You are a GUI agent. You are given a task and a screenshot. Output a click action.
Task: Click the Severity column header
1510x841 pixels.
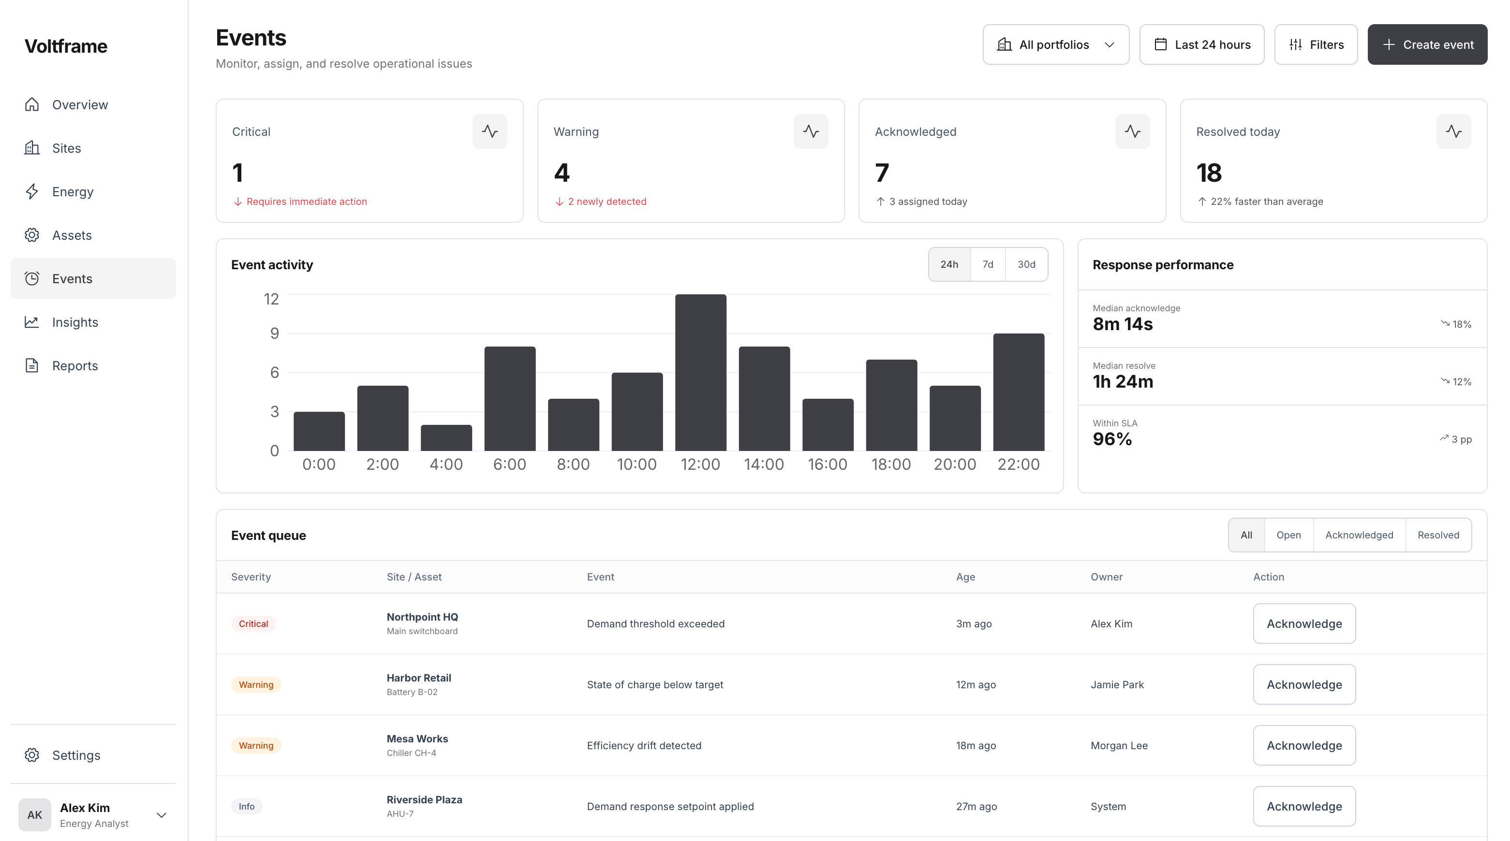[251, 577]
